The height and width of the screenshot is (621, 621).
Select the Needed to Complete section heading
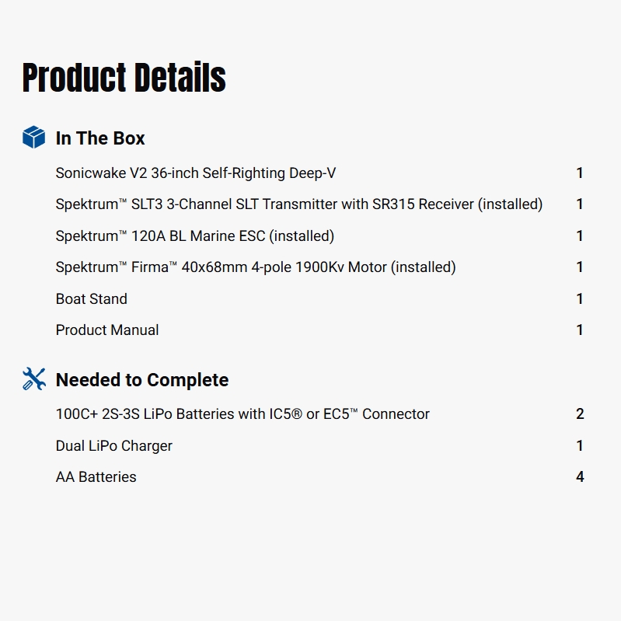coord(142,380)
